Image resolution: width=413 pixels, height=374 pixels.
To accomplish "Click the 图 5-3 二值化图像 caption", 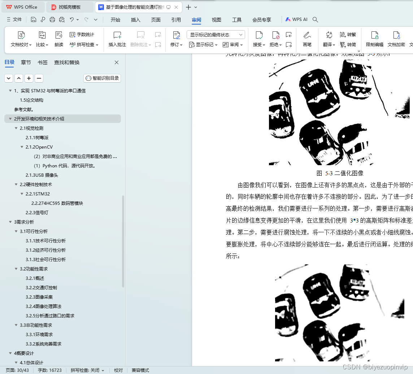I will coord(340,173).
